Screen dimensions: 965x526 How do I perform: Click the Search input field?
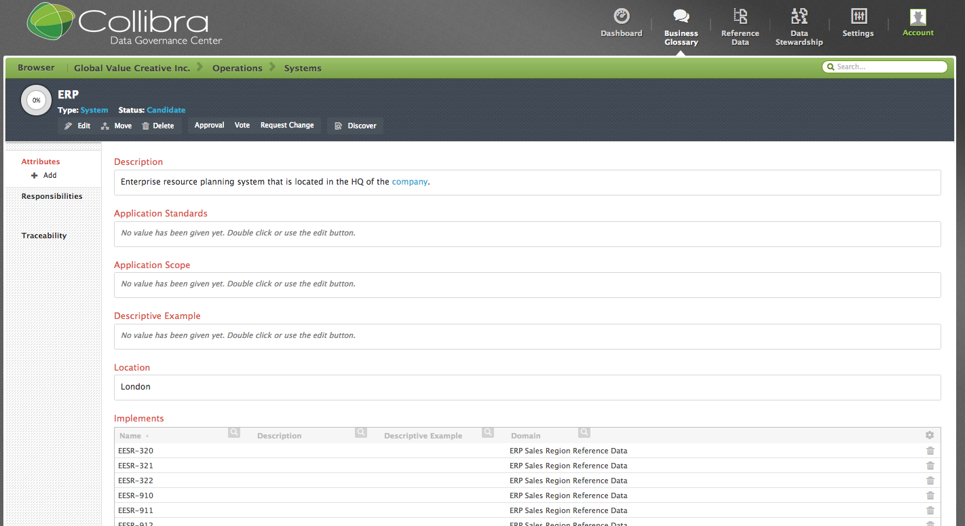point(885,67)
